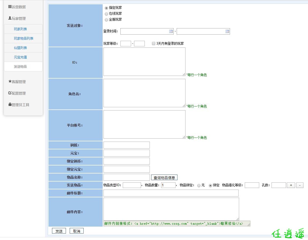Viewport: 308px width, 240px height.
Task: Click the 孔数 input field
Action: (x=279, y=185)
